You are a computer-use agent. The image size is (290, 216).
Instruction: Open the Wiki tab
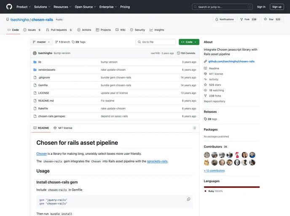[x=121, y=30]
